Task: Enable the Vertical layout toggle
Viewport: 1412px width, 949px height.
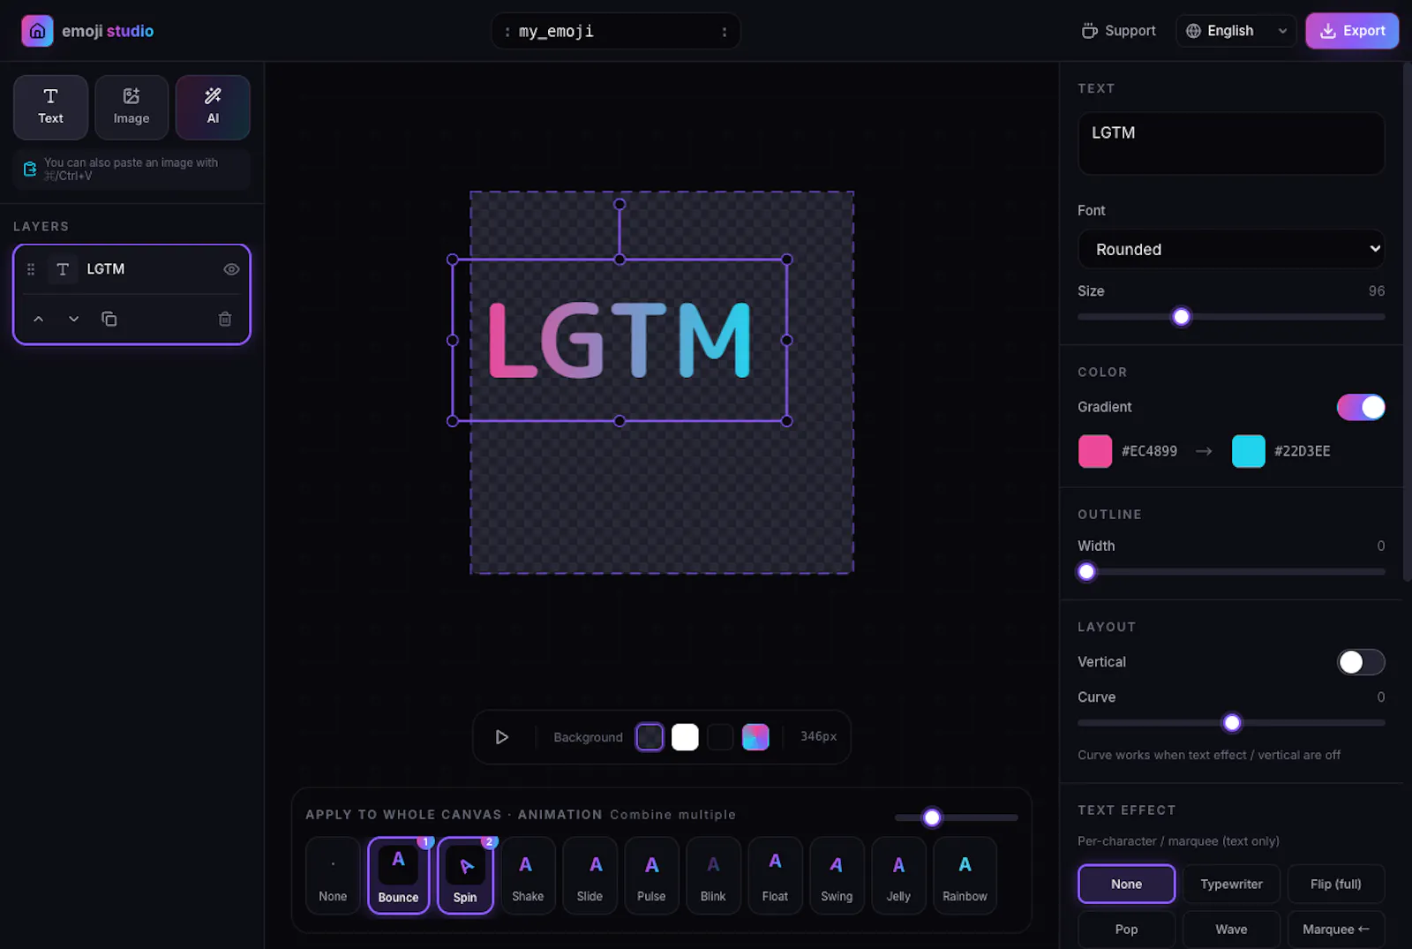Action: pyautogui.click(x=1361, y=662)
